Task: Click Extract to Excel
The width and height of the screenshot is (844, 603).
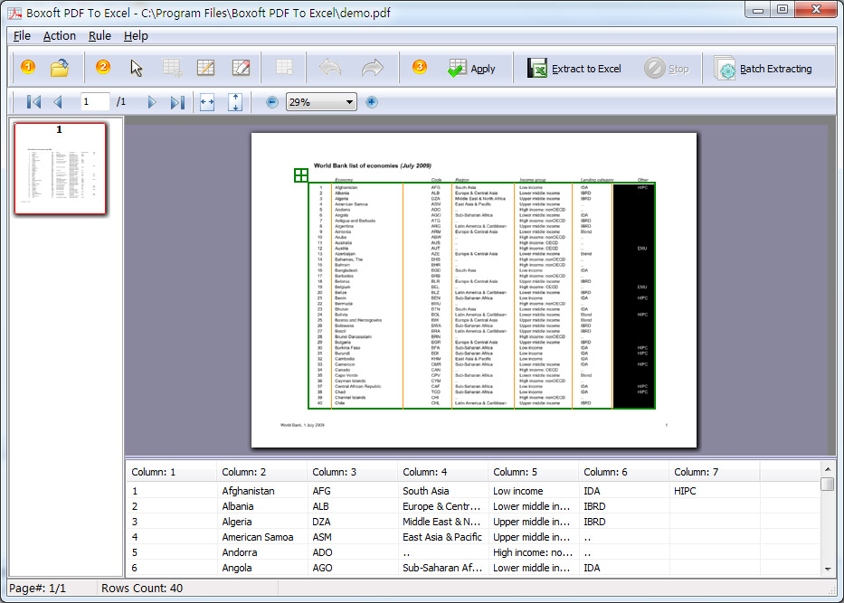Action: click(574, 69)
